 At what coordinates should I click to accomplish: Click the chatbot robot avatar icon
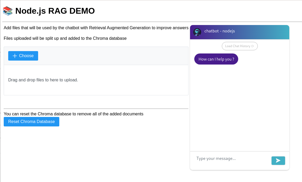click(x=197, y=32)
